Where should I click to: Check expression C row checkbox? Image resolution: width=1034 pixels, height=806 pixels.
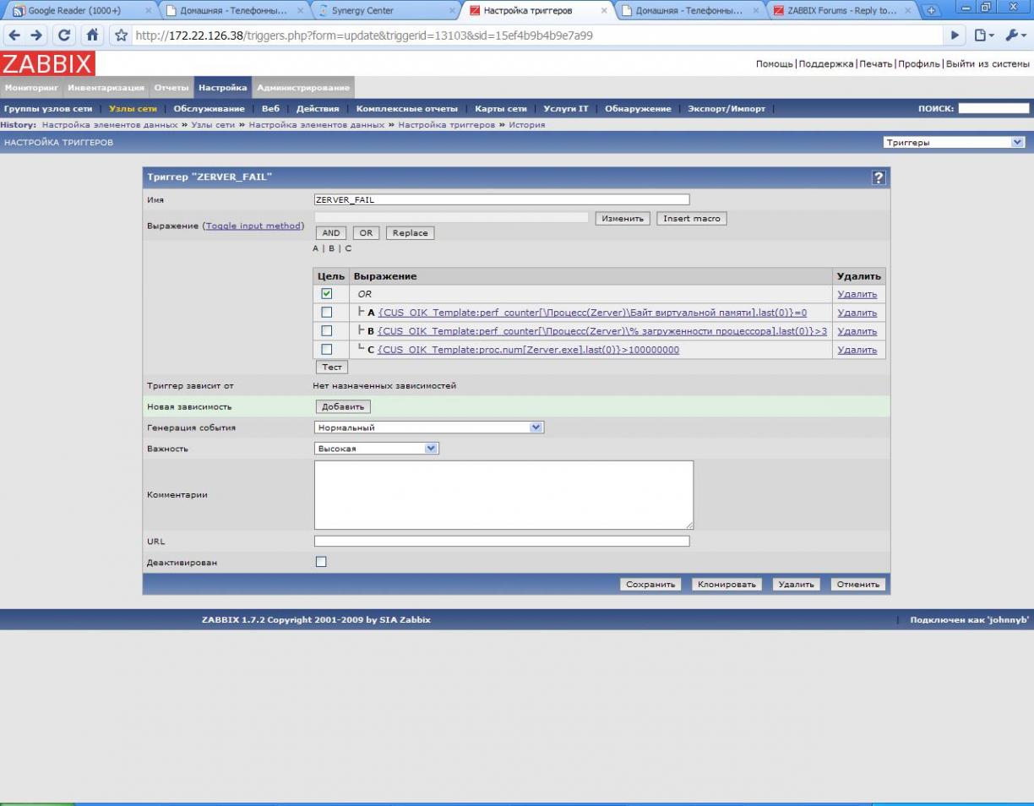pos(327,349)
